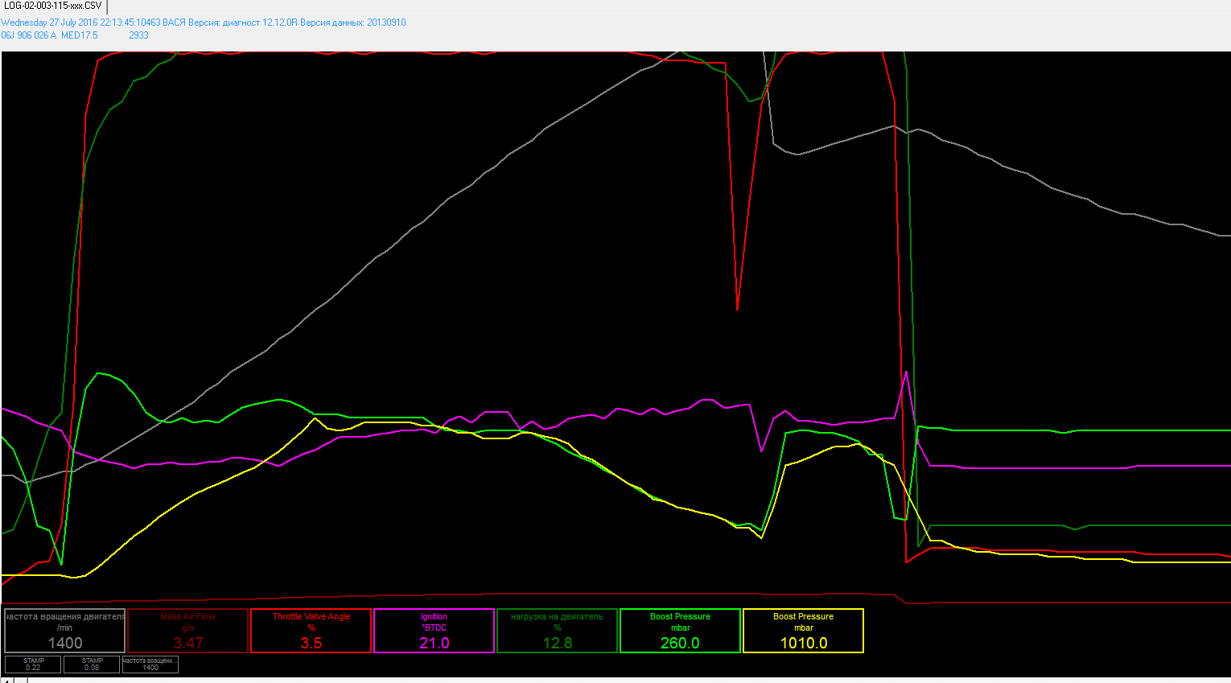The width and height of the screenshot is (1231, 683).
Task: Click the bottom of the red throttle dip
Action: (x=737, y=308)
